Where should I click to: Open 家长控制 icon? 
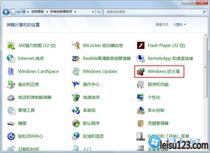141,110
